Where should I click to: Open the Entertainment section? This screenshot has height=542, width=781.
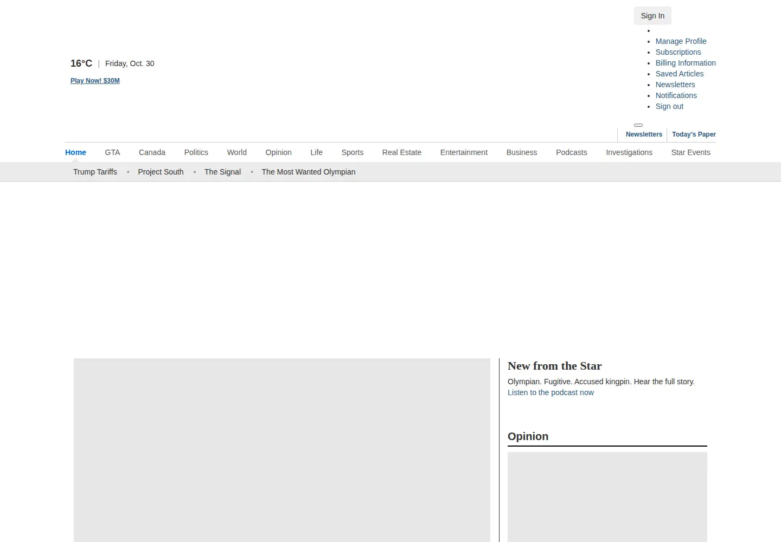coord(464,152)
